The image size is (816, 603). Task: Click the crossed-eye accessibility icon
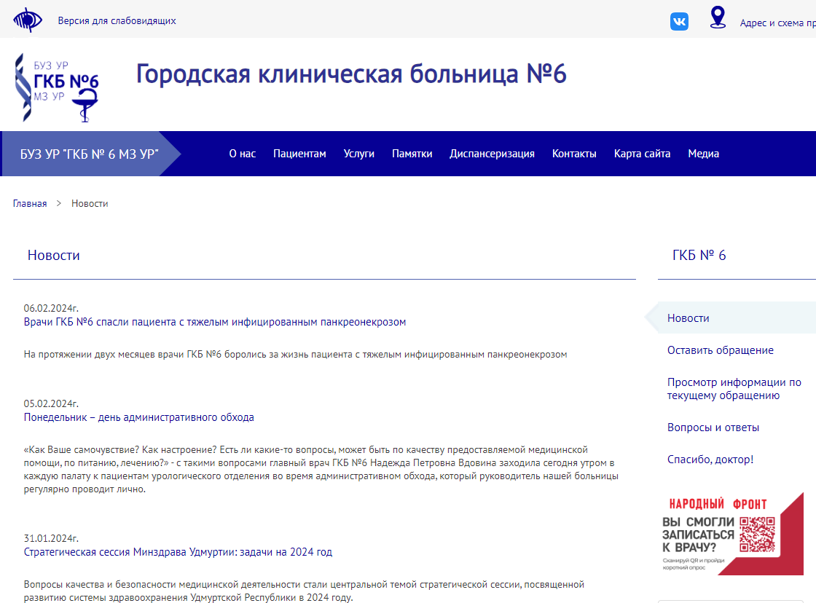point(28,20)
